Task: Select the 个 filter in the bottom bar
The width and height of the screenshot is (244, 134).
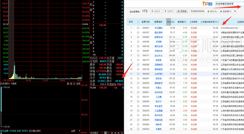Action: 109,133
